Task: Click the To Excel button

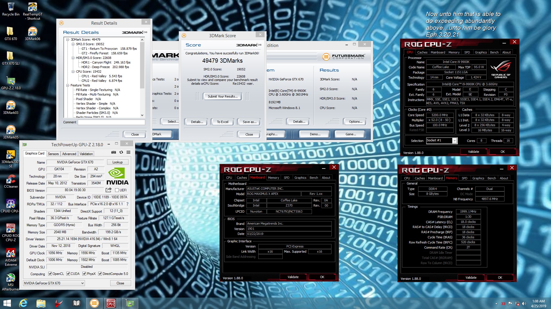Action: tap(222, 122)
